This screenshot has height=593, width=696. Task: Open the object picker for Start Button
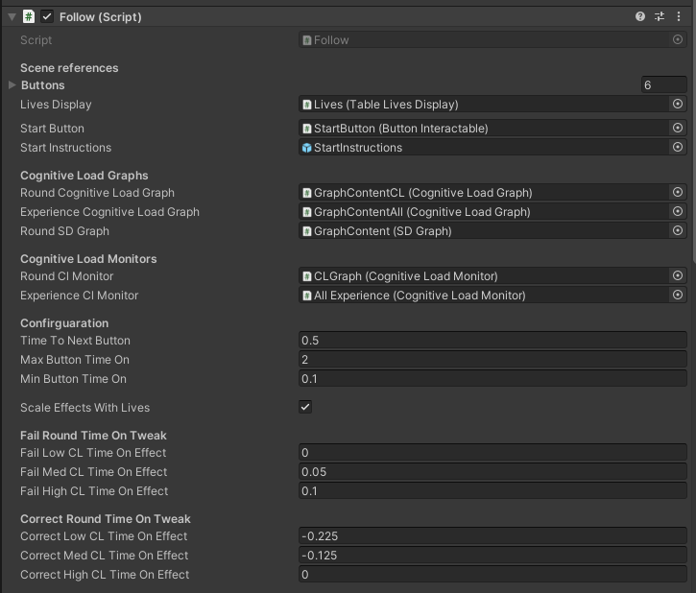click(x=677, y=128)
